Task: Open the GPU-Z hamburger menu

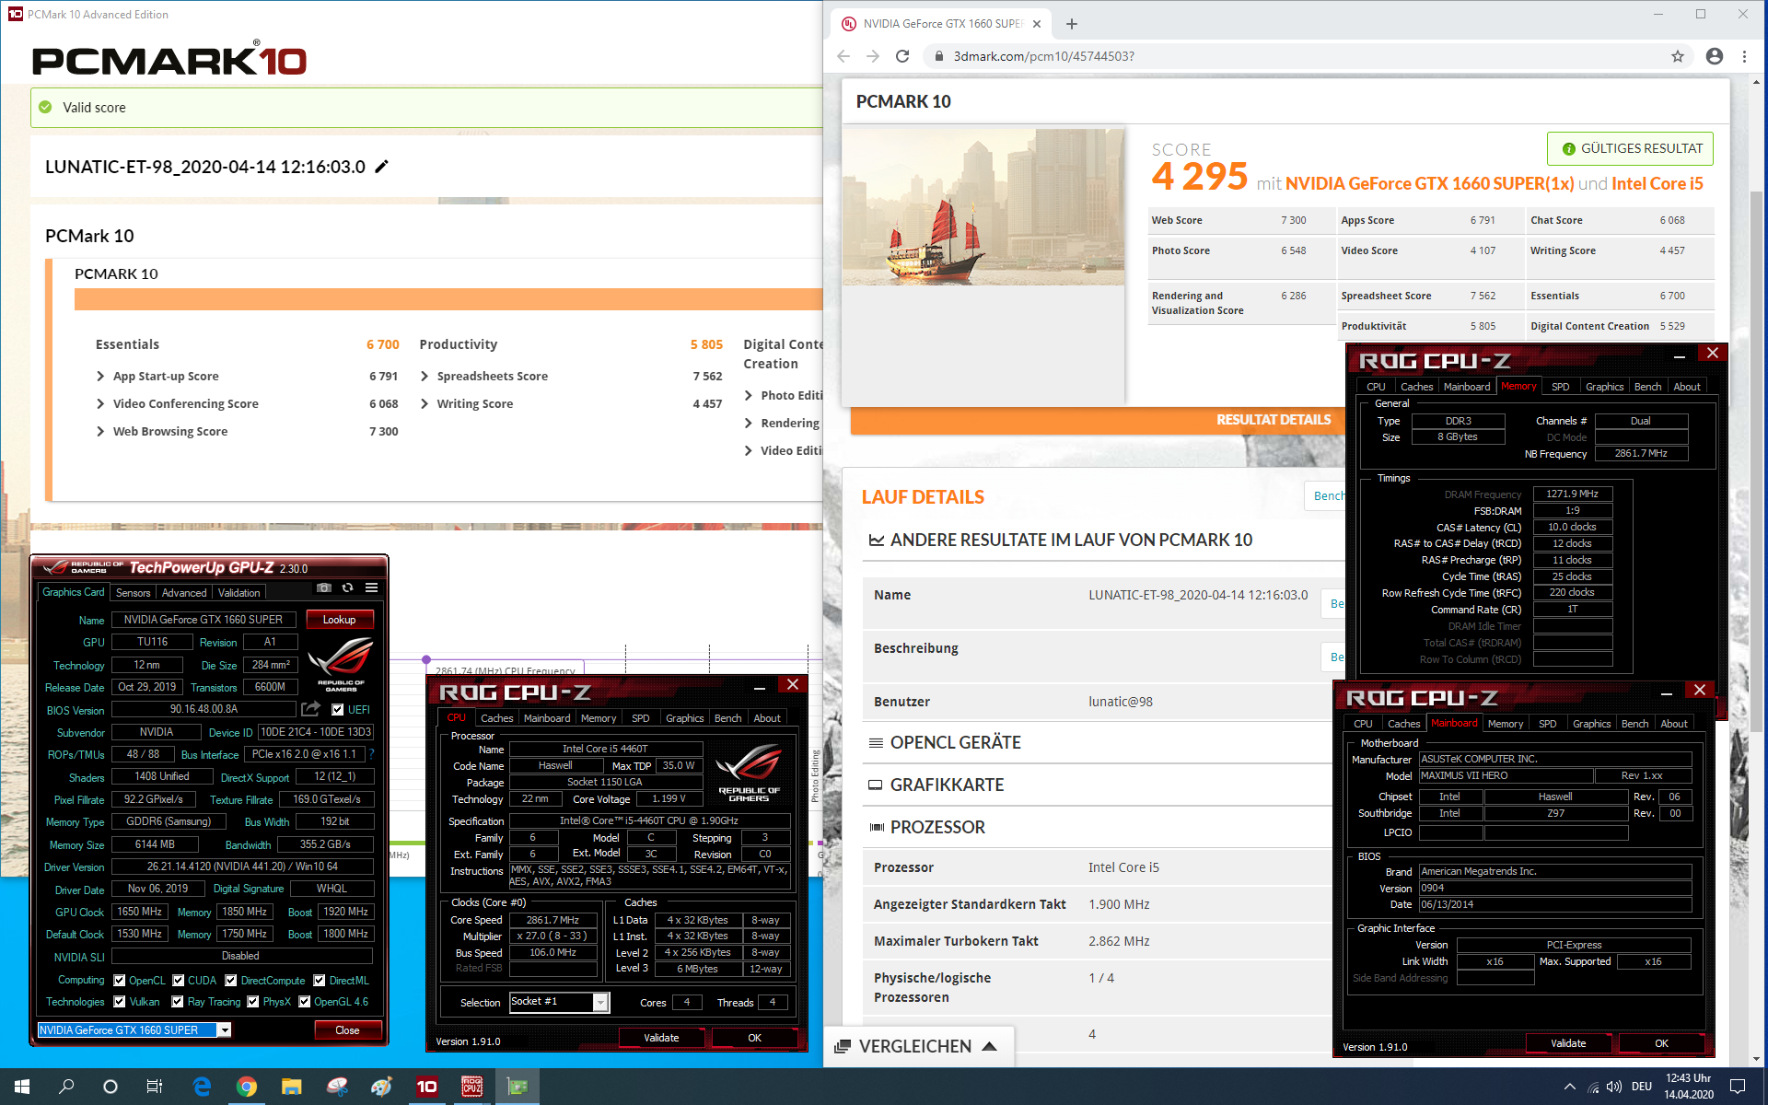Action: [372, 587]
